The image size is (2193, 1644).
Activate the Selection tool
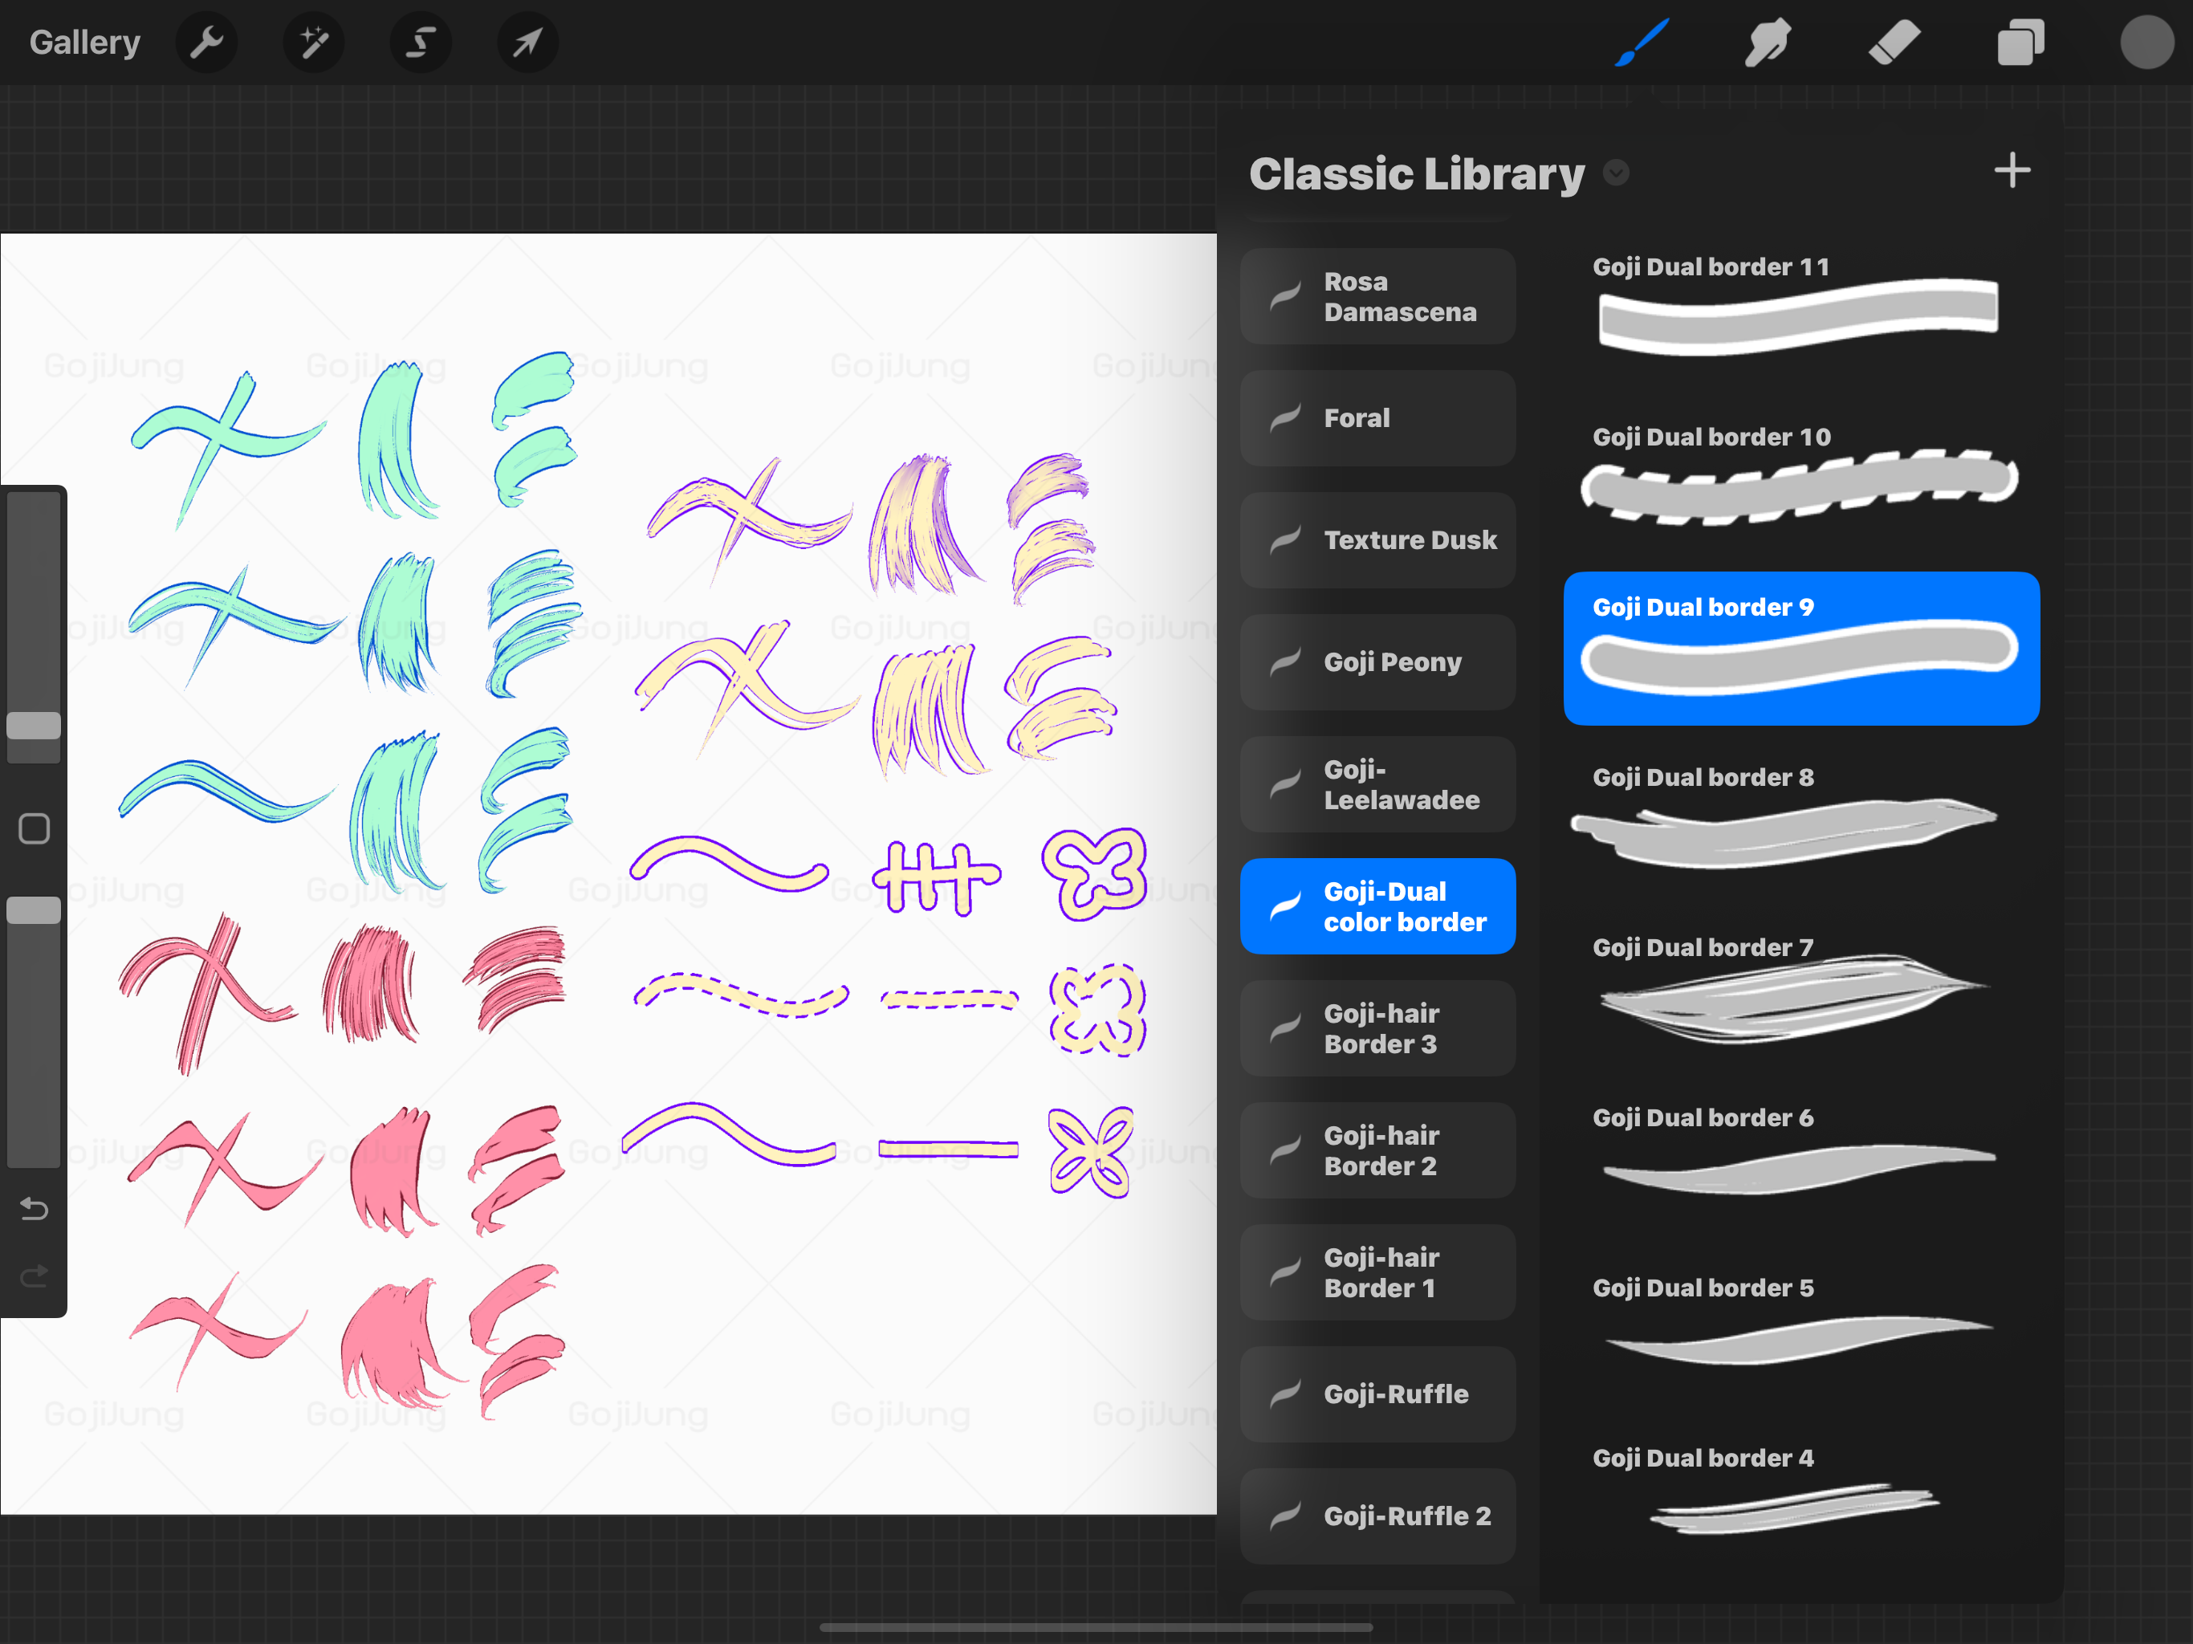pyautogui.click(x=421, y=43)
